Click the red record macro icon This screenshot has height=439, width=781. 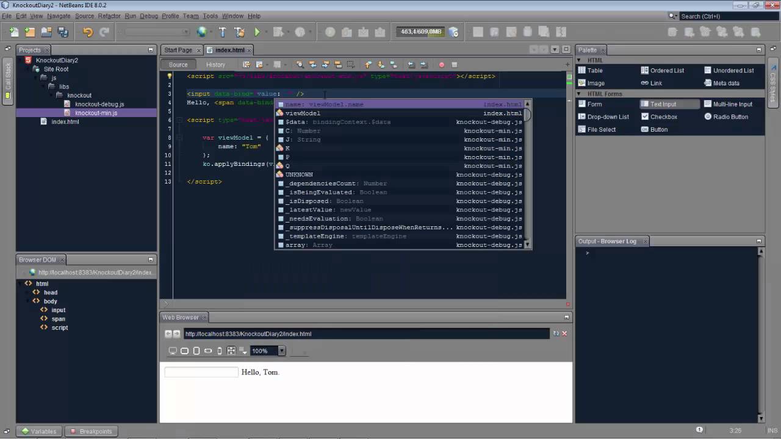442,65
